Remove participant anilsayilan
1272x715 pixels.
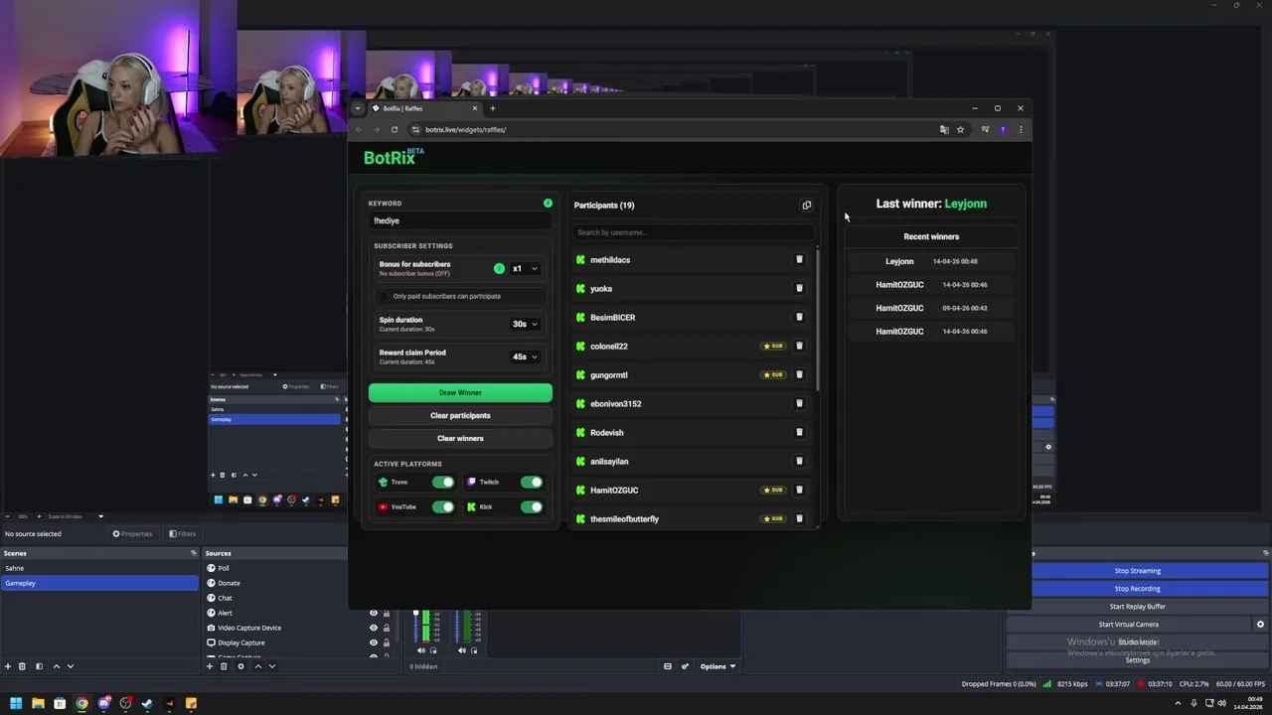click(799, 462)
